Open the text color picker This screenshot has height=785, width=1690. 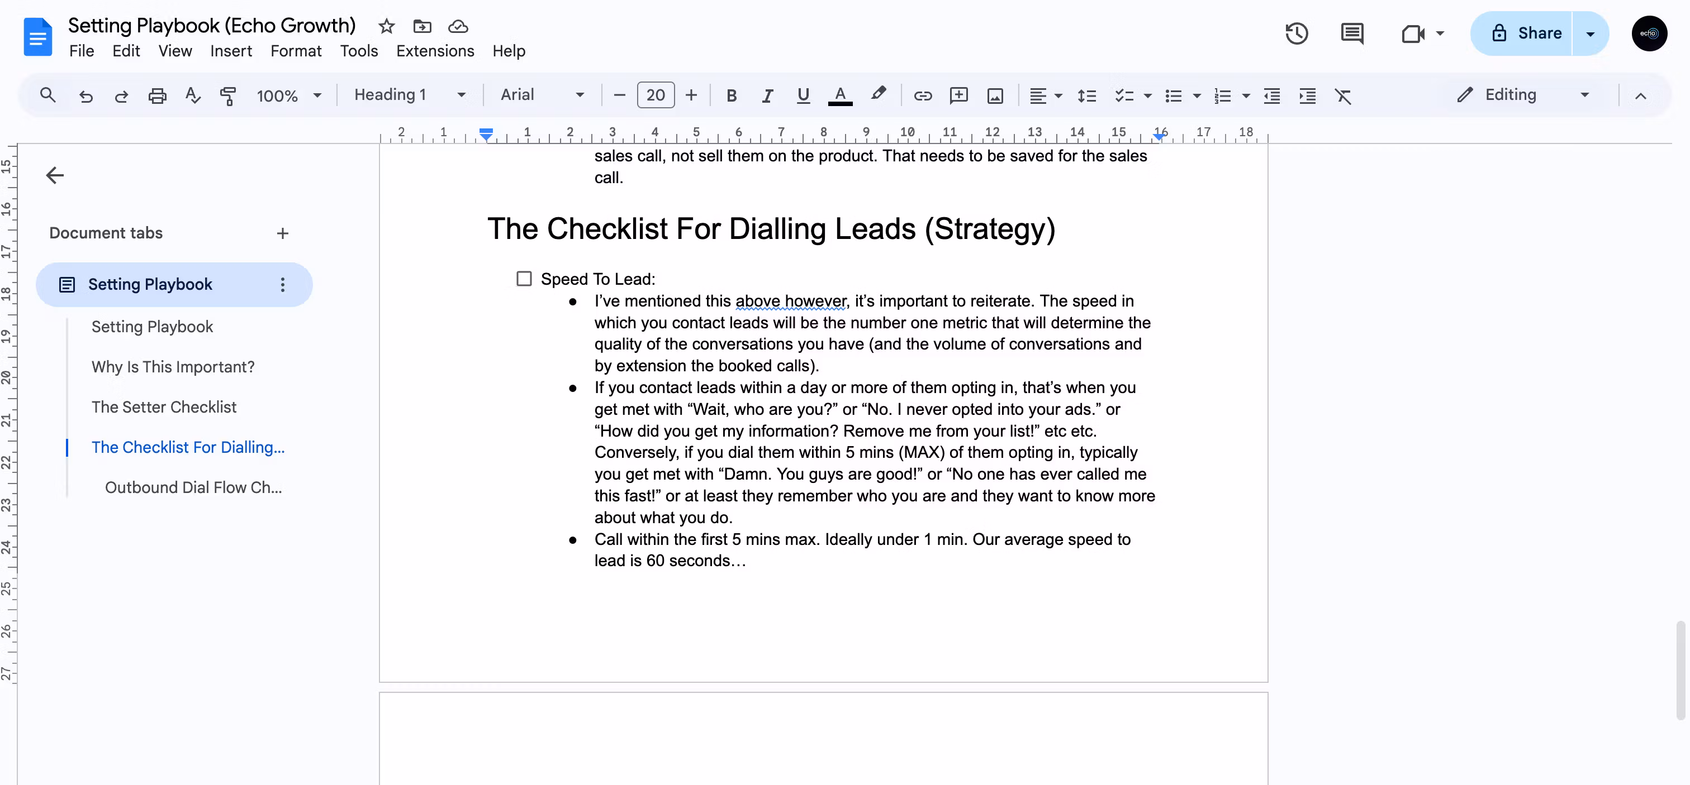click(840, 95)
